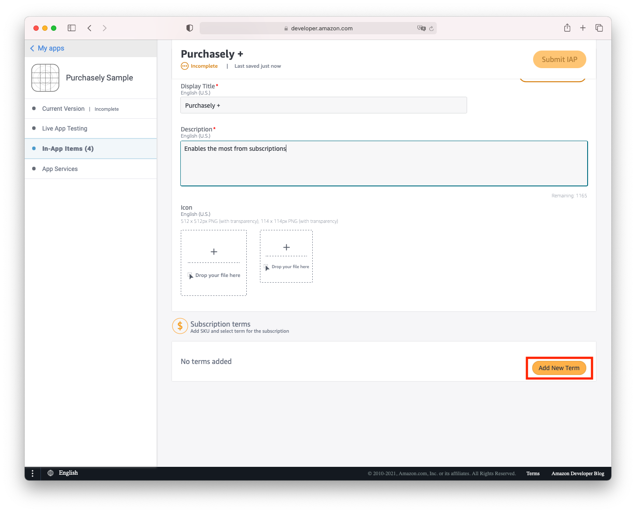Open a new tab with plus icon

click(x=583, y=28)
